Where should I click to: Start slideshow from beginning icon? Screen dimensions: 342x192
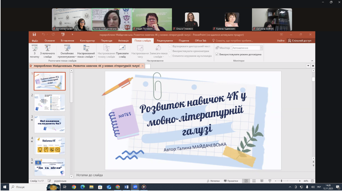(x=35, y=48)
